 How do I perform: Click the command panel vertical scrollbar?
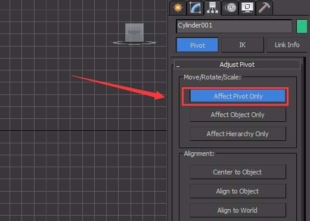(x=304, y=139)
